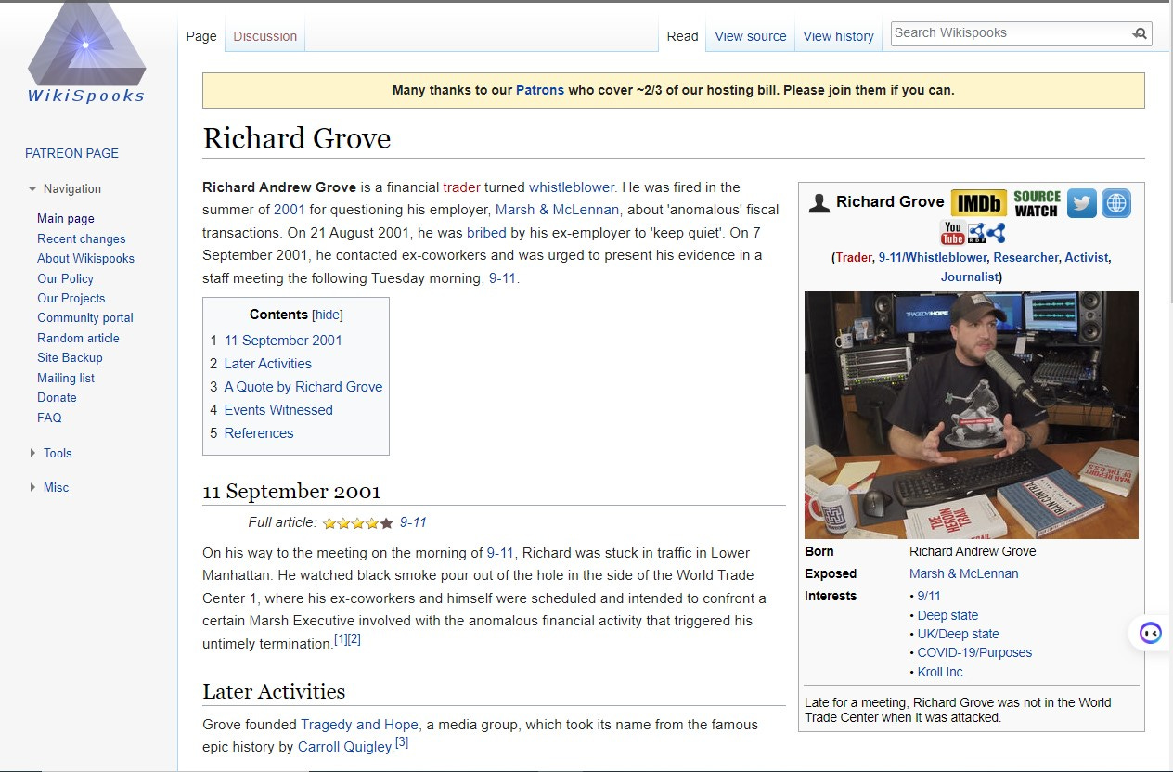Click the Donate sidebar link
The width and height of the screenshot is (1173, 772).
(x=57, y=397)
